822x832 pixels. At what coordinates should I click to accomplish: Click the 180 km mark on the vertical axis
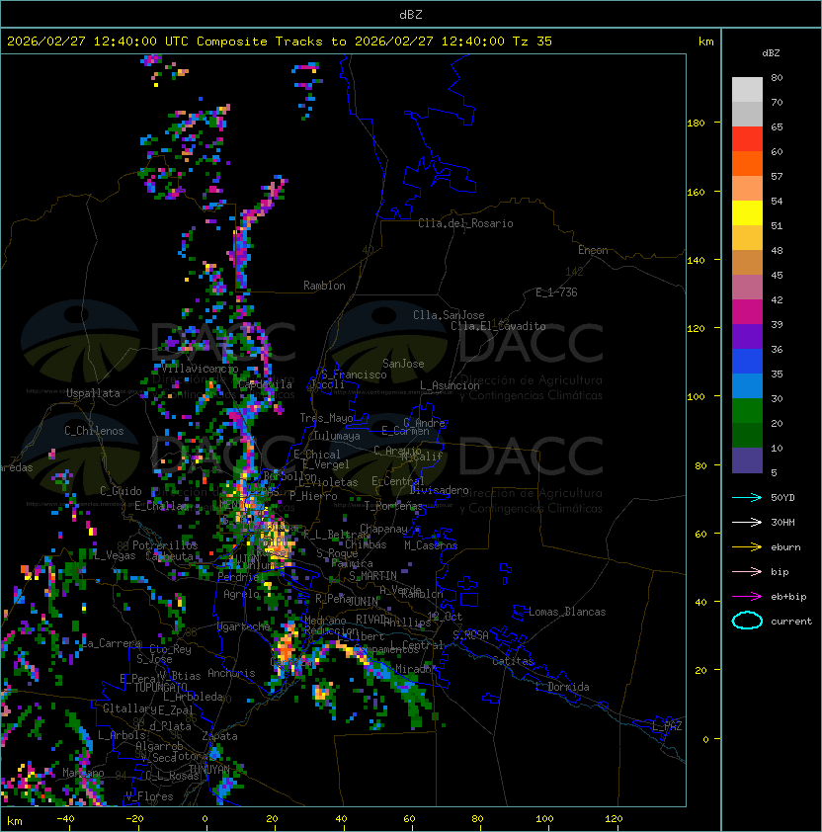click(696, 123)
